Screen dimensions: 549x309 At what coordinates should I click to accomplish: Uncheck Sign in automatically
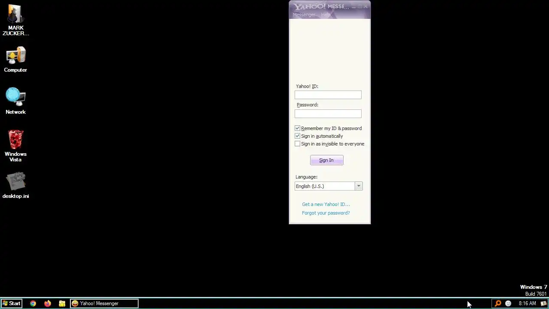297,136
